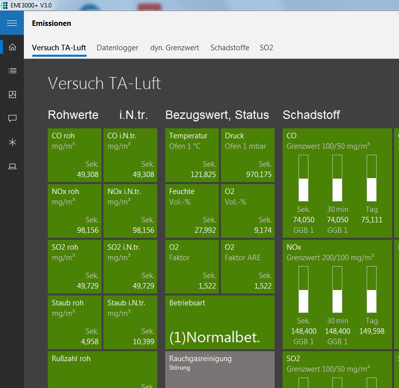Click the O2 Faktor tile
The height and width of the screenshot is (388, 399).
[192, 267]
